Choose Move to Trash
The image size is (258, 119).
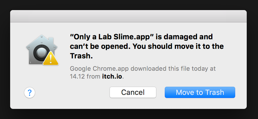click(x=200, y=92)
